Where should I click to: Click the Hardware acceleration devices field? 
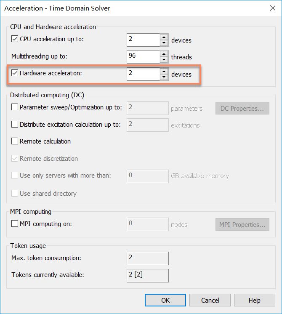pos(143,74)
